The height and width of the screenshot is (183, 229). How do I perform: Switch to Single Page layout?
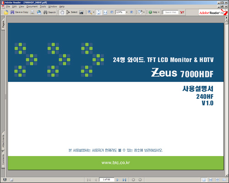point(204,180)
